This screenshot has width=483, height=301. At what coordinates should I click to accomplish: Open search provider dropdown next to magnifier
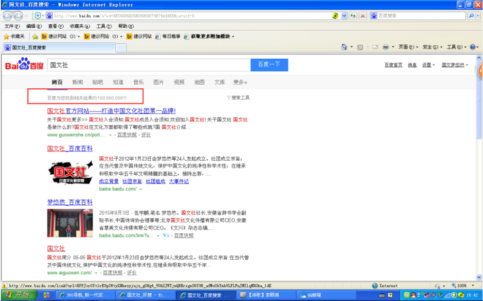478,16
